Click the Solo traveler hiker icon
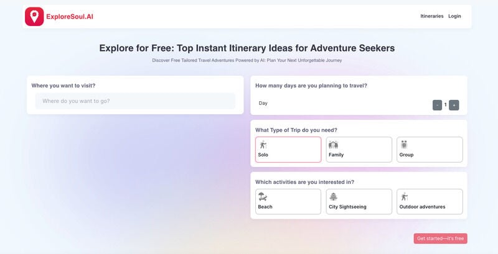Viewport: 498px width, 254px height. coord(263,145)
